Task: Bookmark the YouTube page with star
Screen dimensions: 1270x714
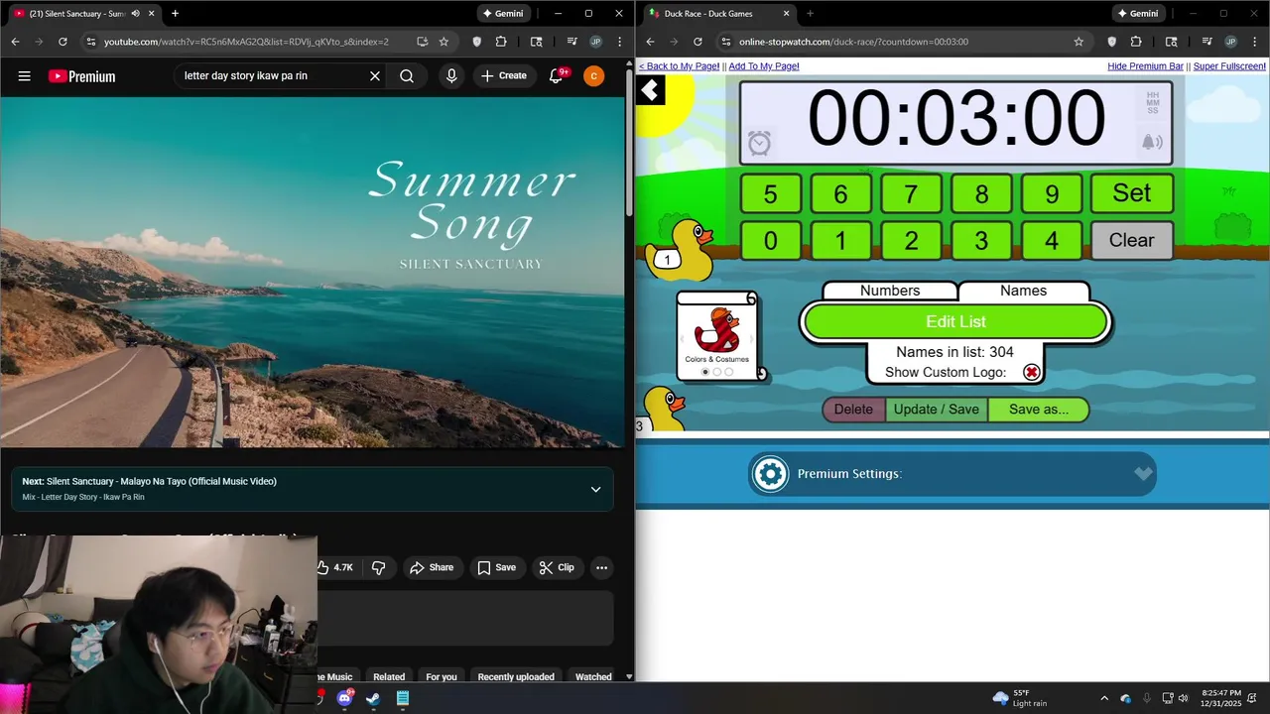Action: point(444,42)
